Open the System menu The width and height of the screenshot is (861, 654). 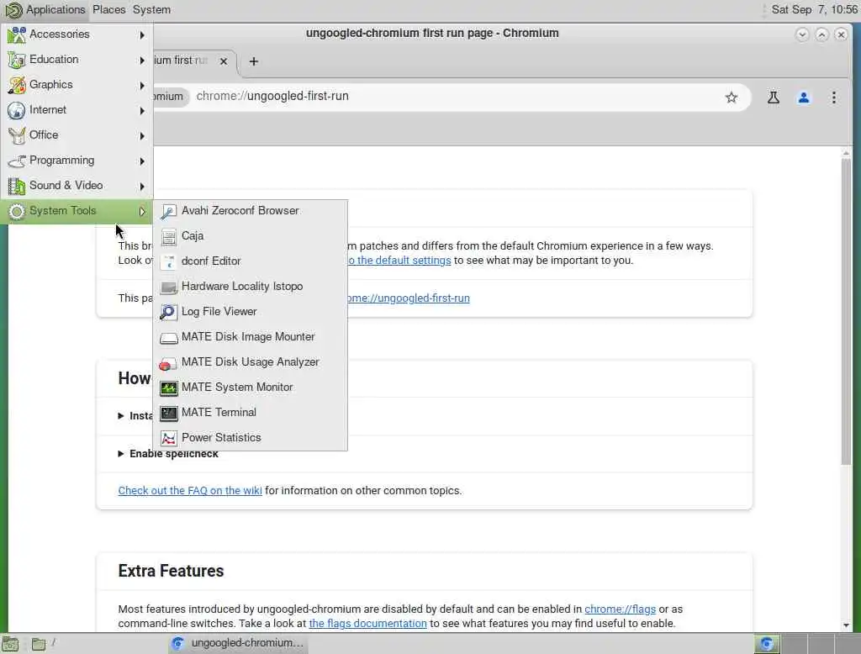coord(151,10)
